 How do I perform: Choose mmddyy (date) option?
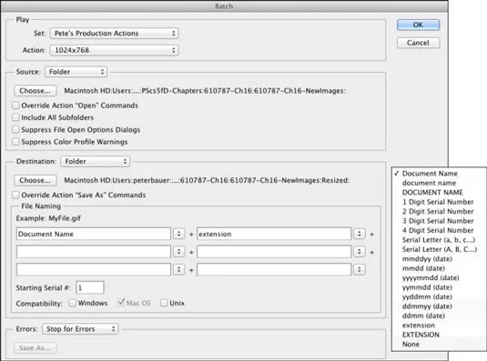pyautogui.click(x=439, y=258)
